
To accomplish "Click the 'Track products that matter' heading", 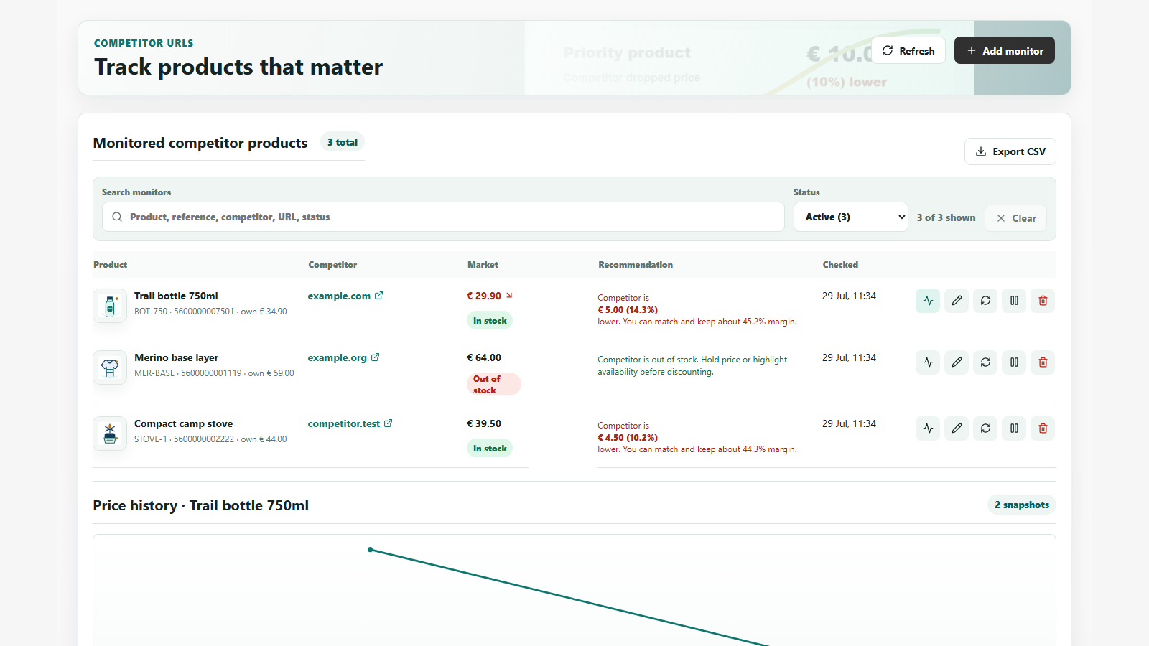I will 238,67.
